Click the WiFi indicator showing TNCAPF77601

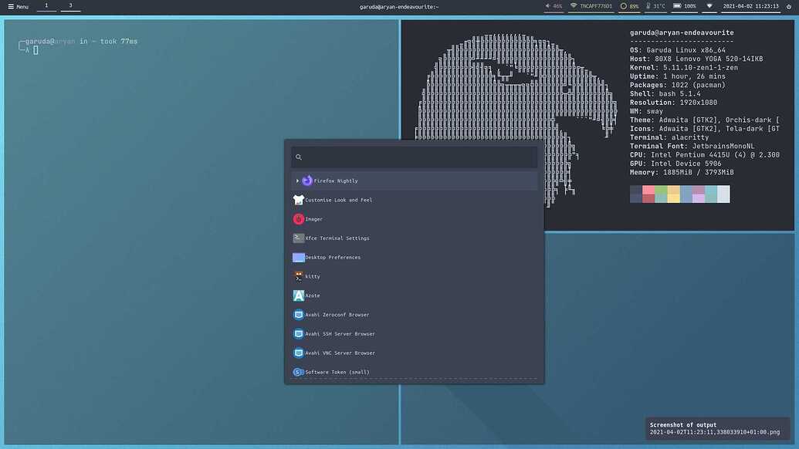coord(593,6)
